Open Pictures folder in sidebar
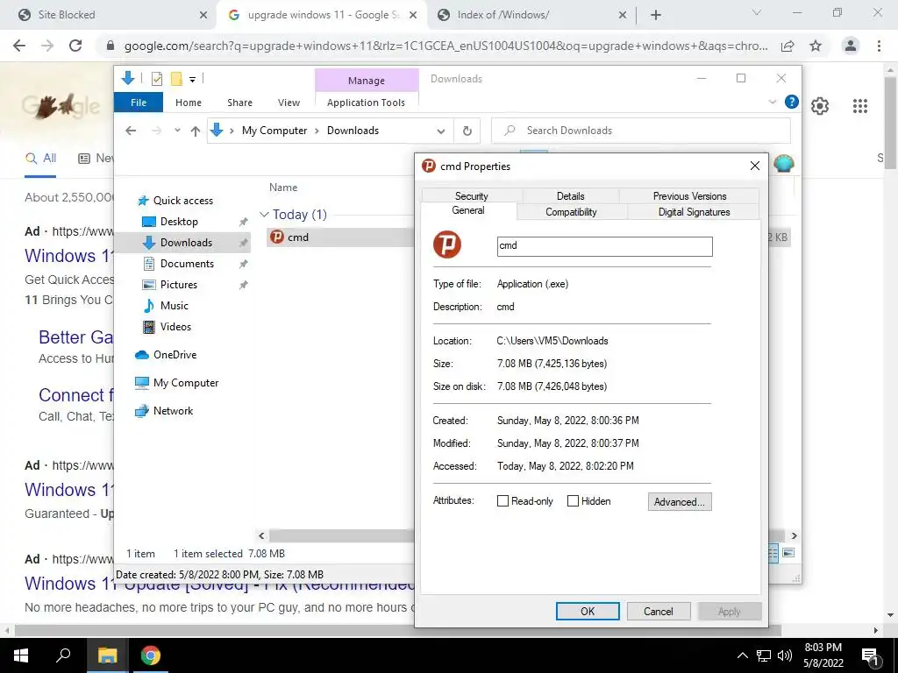 (178, 285)
